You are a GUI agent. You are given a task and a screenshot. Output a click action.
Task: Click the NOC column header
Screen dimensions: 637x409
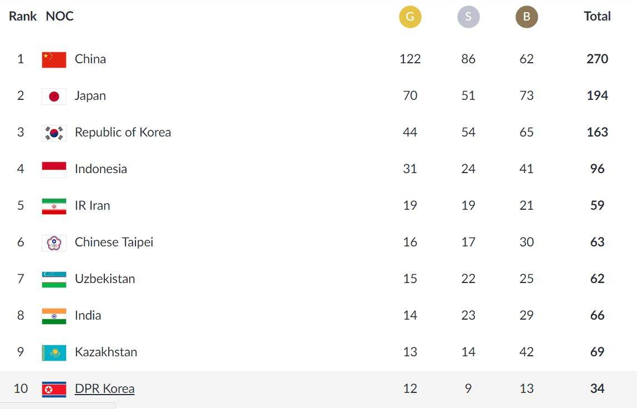click(60, 16)
